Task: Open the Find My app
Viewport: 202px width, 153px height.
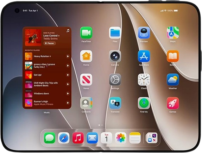Action: click(144, 103)
